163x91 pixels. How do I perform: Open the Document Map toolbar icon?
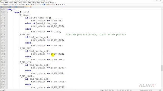(48, 5)
